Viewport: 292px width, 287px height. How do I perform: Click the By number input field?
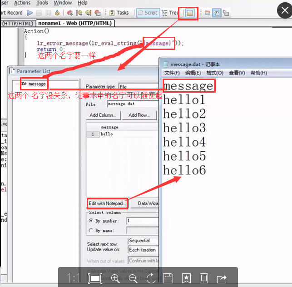pyautogui.click(x=143, y=221)
